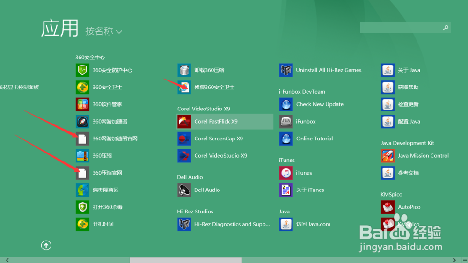Click the 核芯显卡控制面板 label
This screenshot has height=263, width=468.
click(x=19, y=87)
